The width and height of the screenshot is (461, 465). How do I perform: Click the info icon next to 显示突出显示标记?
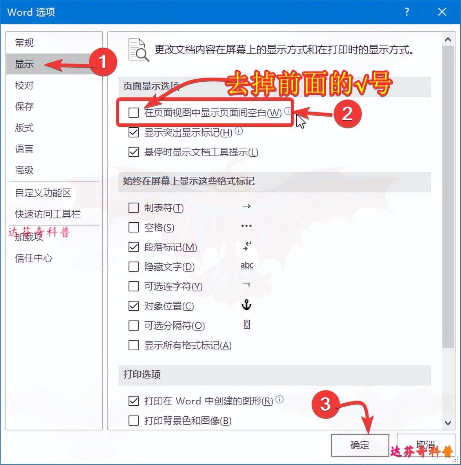click(238, 131)
